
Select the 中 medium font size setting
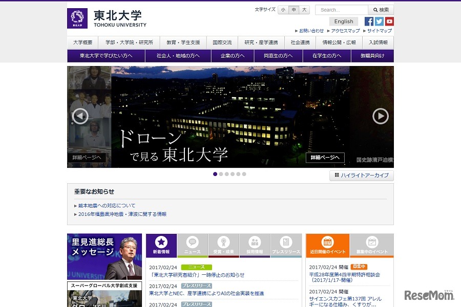pos(294,9)
